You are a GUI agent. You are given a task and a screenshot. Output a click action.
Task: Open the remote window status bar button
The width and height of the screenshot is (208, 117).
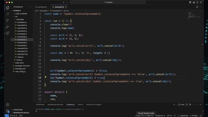(6, 116)
